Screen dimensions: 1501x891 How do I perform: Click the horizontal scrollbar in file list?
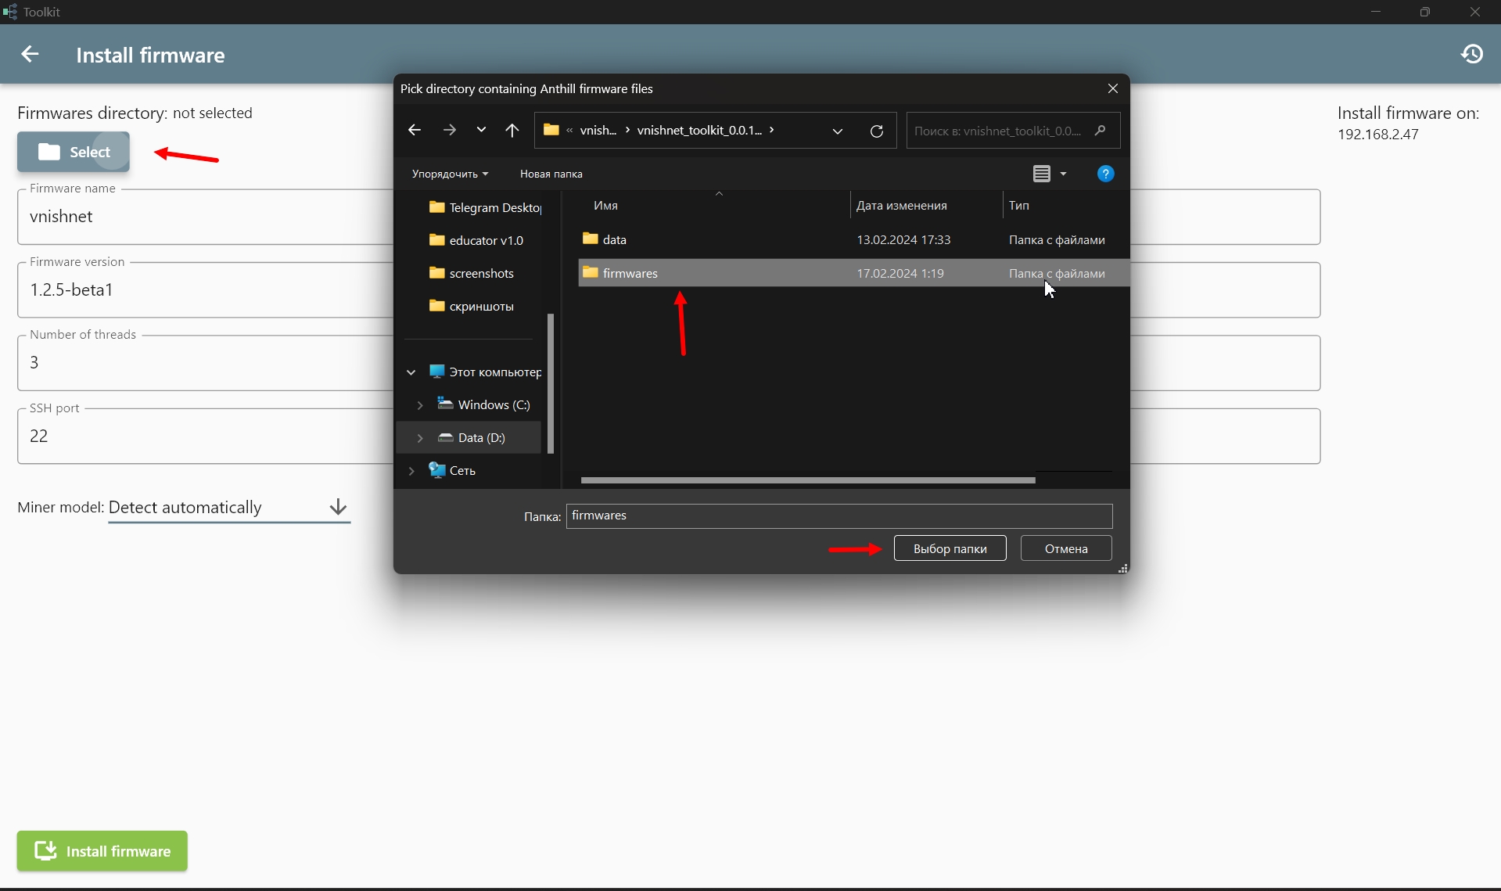[808, 480]
